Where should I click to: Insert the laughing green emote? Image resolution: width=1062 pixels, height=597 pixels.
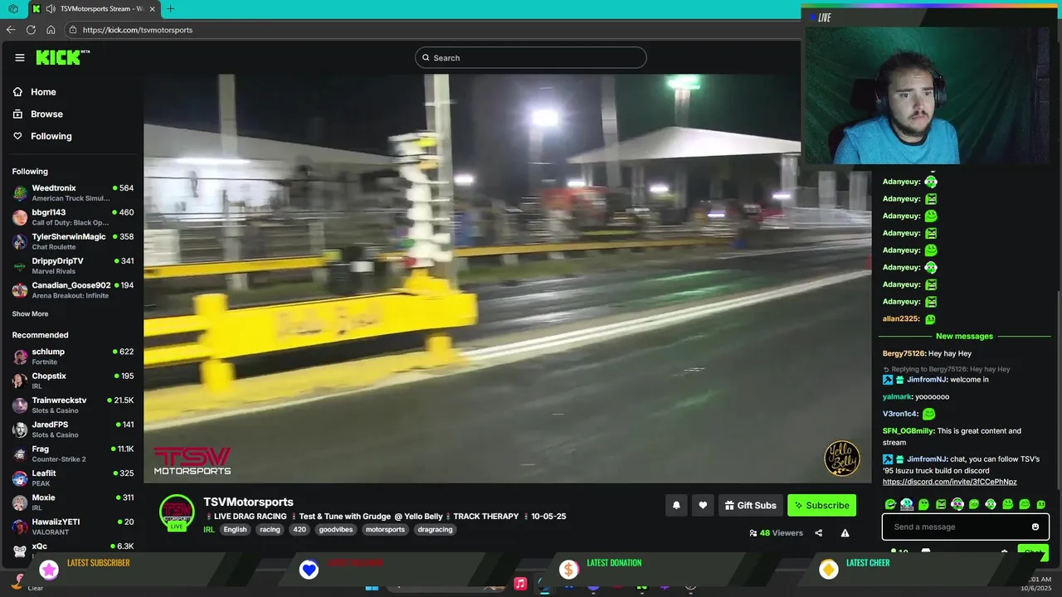tap(890, 504)
